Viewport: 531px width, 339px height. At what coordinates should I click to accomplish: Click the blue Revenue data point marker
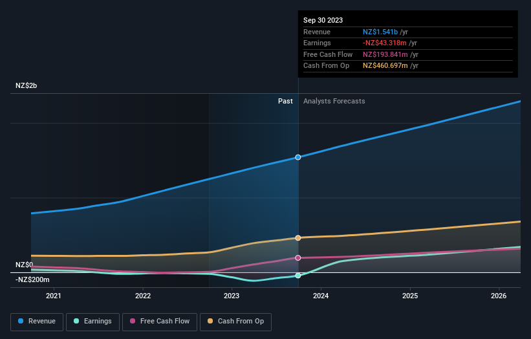(x=298, y=157)
